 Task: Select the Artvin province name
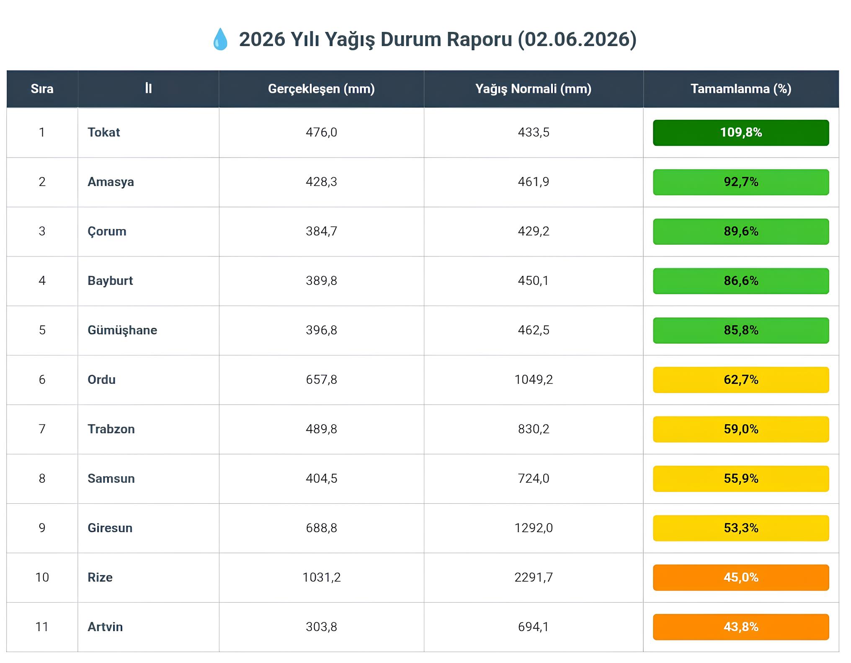(105, 627)
